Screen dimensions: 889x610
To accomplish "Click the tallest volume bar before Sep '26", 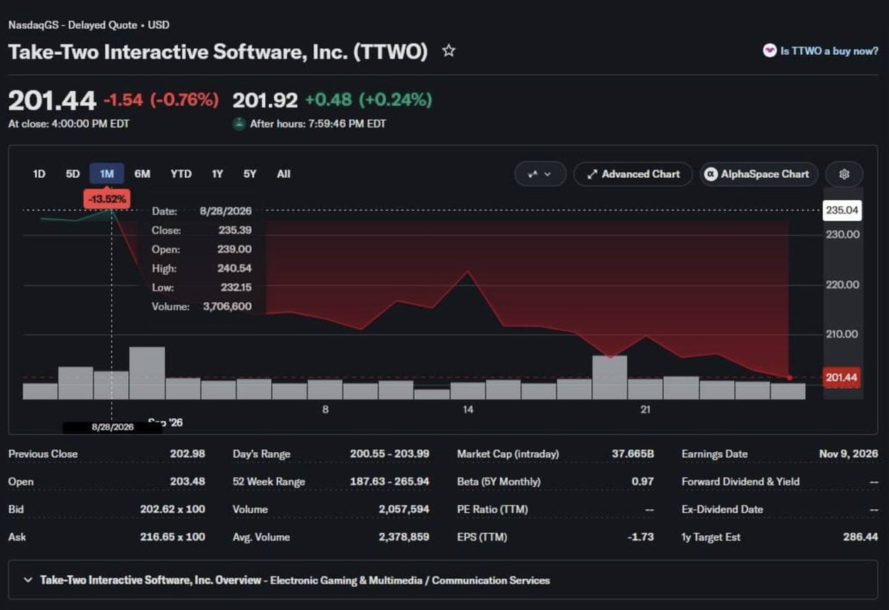I will click(x=147, y=373).
